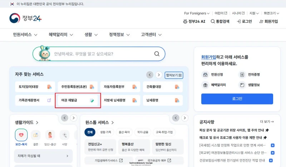Viewport: 286px width, 167px height.
Task: Expand the For Foreigners dropdown
Action: pyautogui.click(x=197, y=13)
